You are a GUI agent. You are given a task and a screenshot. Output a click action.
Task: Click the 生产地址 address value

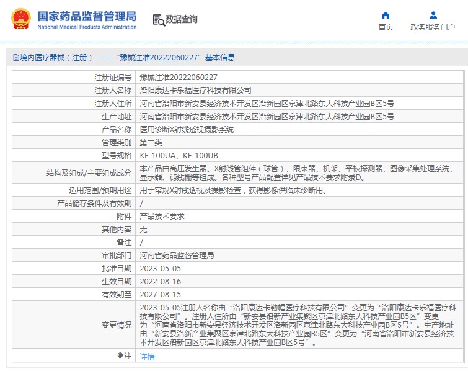click(267, 116)
